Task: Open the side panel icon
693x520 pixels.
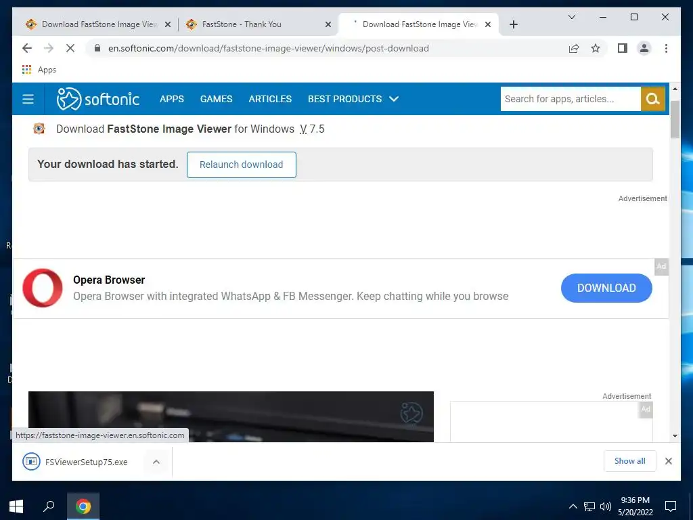Action: pos(623,48)
